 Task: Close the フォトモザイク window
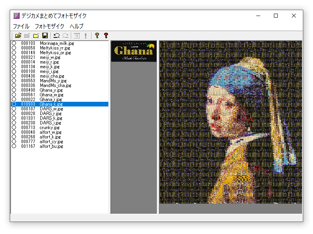pyautogui.click(x=294, y=16)
